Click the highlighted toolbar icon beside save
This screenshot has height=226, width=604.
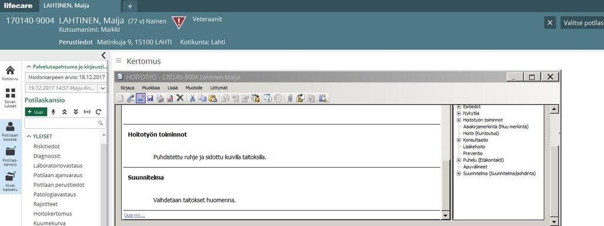[x=141, y=98]
